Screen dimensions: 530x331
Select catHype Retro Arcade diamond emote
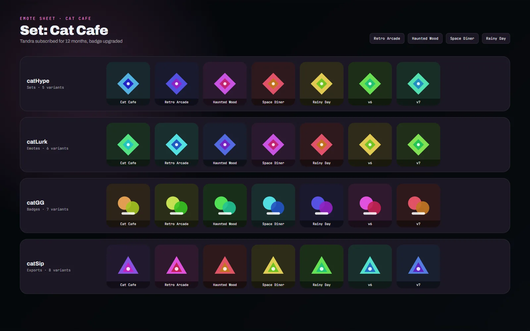click(177, 84)
